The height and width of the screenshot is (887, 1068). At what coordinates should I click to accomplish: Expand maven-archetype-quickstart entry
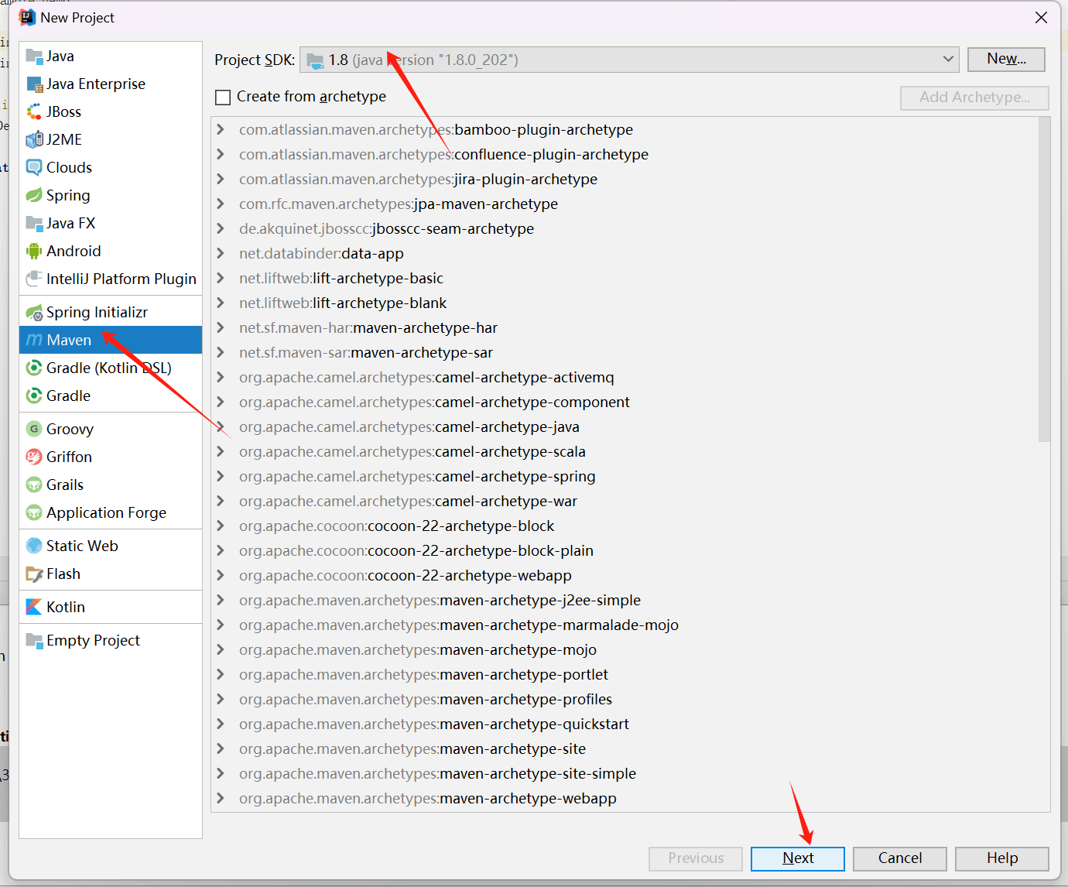click(x=221, y=724)
